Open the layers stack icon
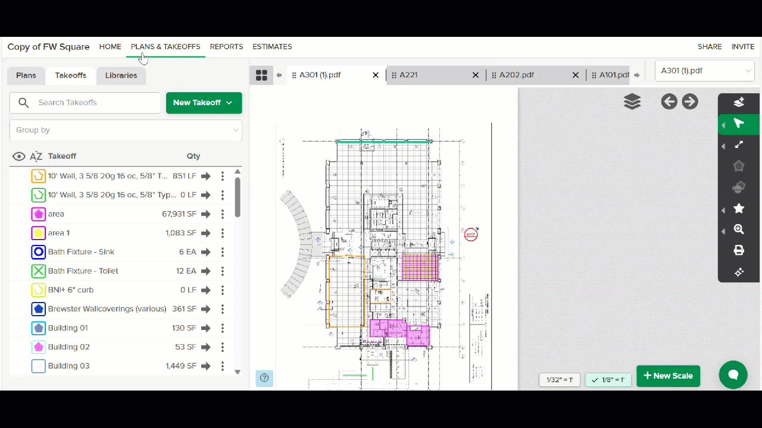Screen dimensions: 762x428 click(632, 102)
